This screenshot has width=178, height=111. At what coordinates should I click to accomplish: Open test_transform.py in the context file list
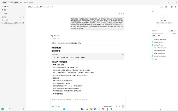pos(159,45)
